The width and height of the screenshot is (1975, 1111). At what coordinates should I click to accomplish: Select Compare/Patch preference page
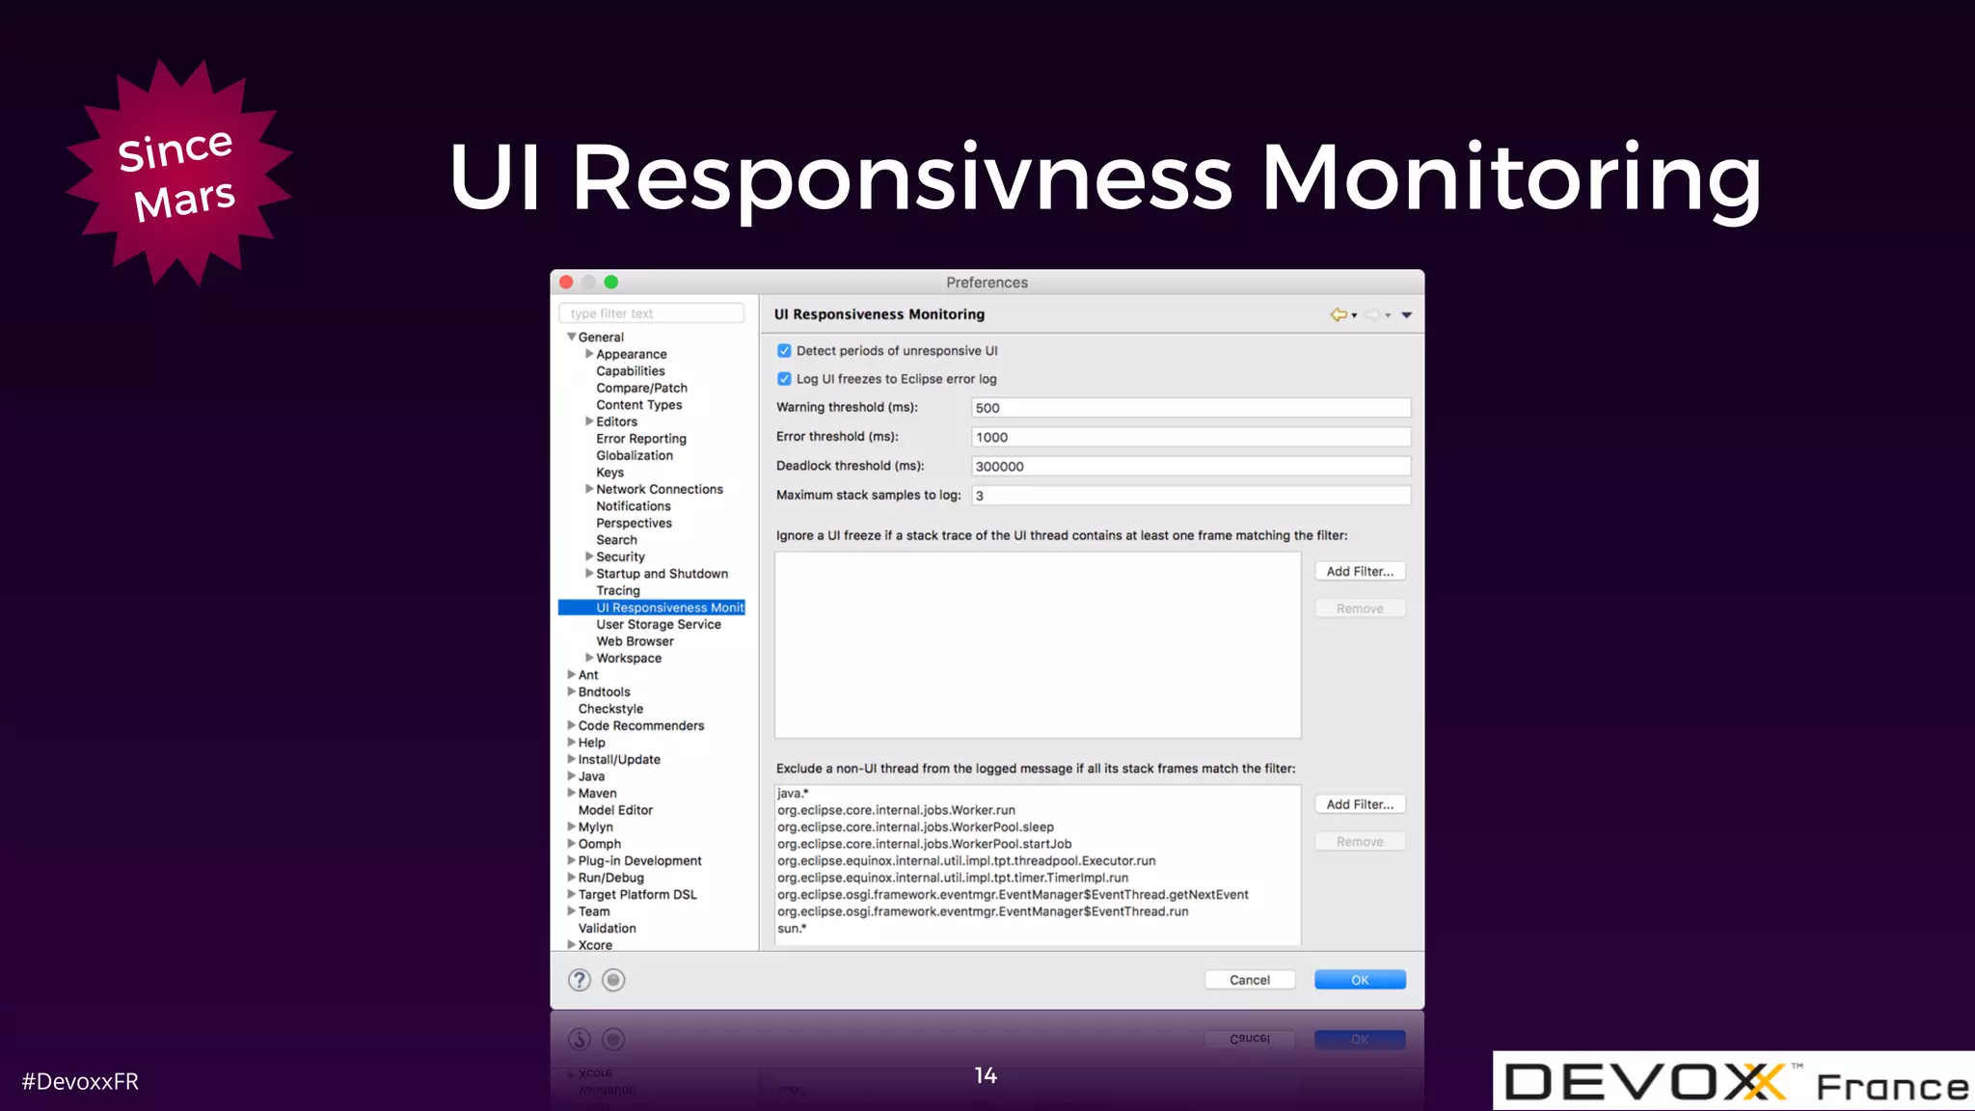pos(641,388)
